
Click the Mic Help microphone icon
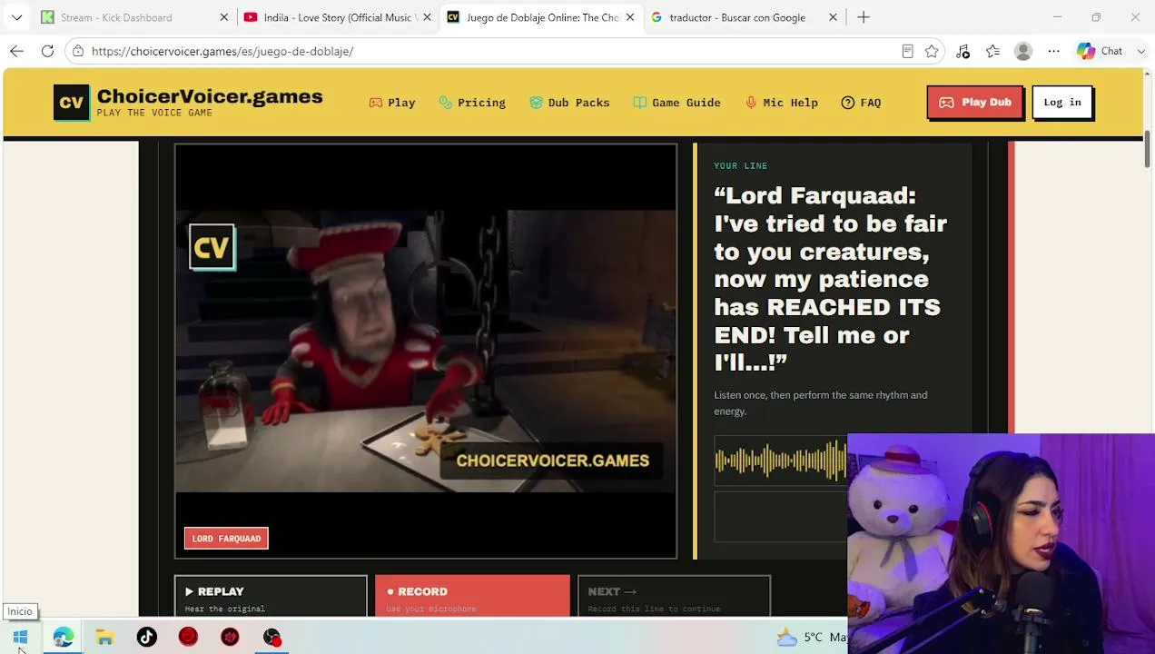point(751,103)
